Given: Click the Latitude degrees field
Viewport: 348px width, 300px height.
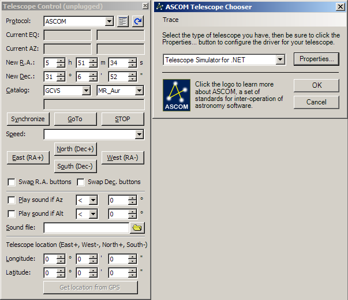Looking at the screenshot, I should pos(51,273).
